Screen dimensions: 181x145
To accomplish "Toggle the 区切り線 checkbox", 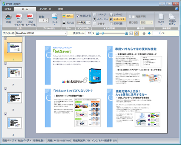I will 111,24.
